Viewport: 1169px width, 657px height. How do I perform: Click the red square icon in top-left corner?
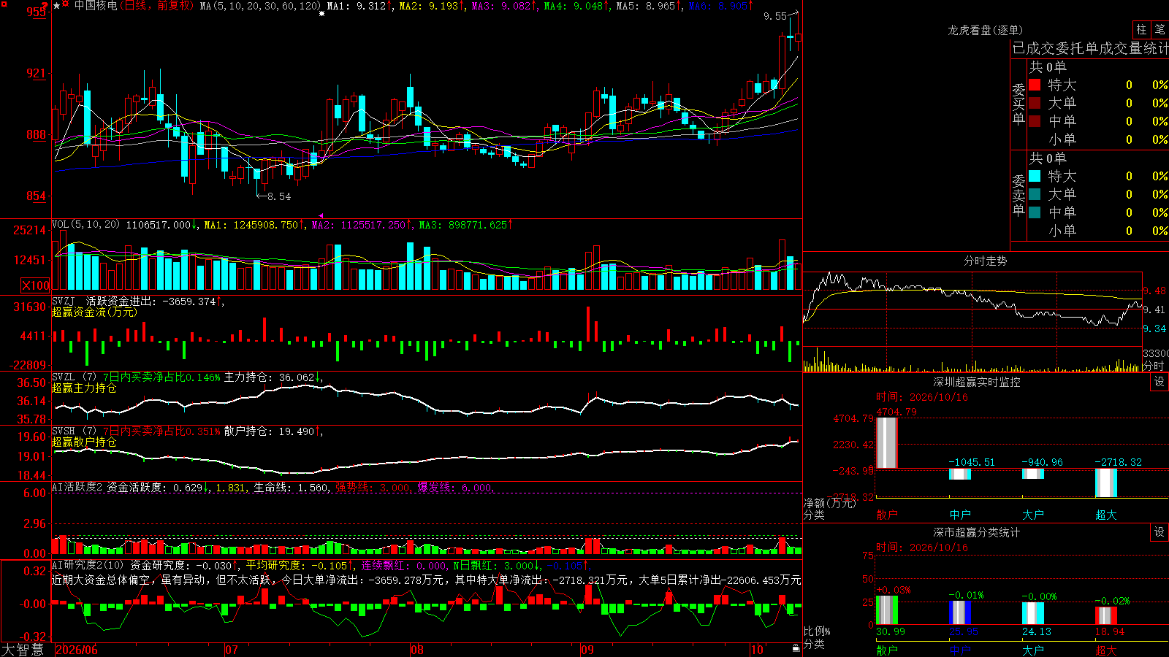point(4,4)
